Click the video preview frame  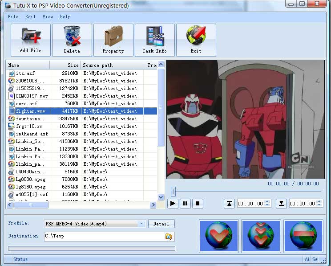pyautogui.click(x=246, y=119)
